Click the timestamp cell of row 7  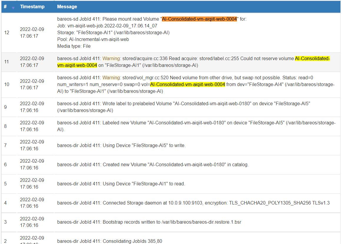point(32,145)
